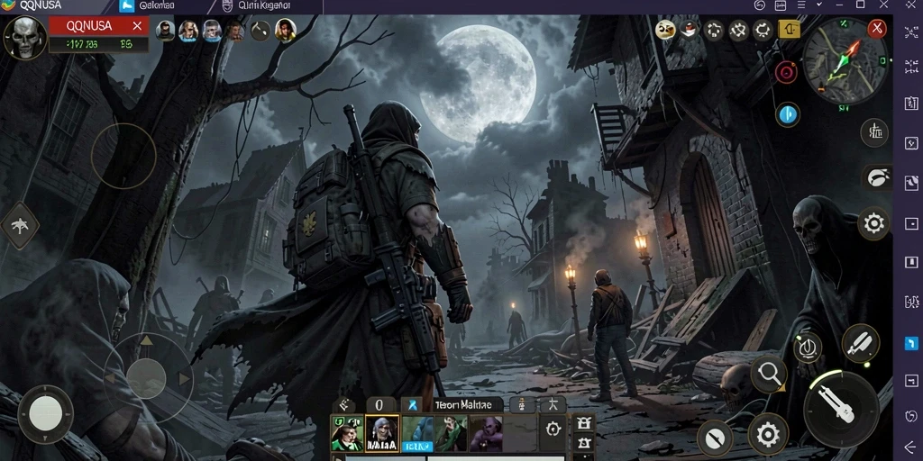
Task: Select the yellow-ringed squad member portrait
Action: (x=286, y=30)
